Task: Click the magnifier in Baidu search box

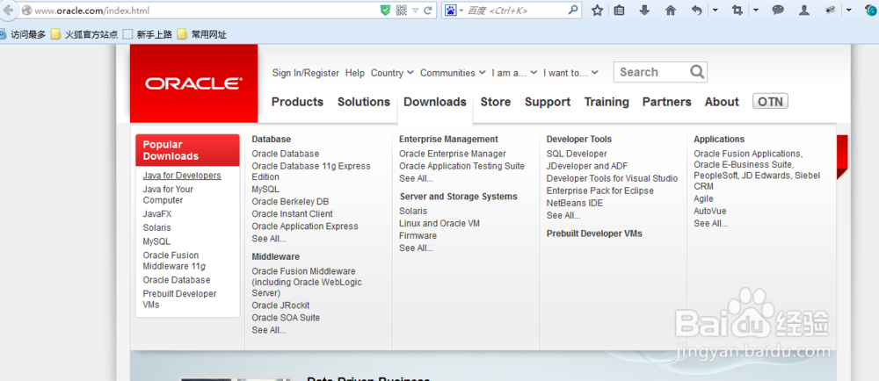Action: (x=573, y=10)
